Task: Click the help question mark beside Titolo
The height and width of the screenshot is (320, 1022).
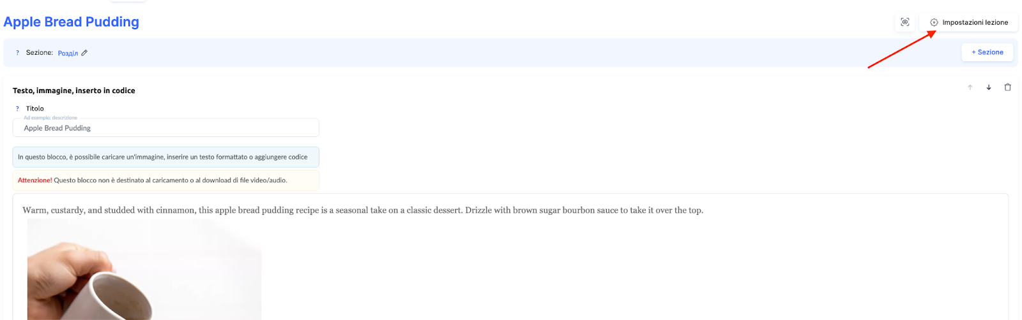Action: (17, 108)
